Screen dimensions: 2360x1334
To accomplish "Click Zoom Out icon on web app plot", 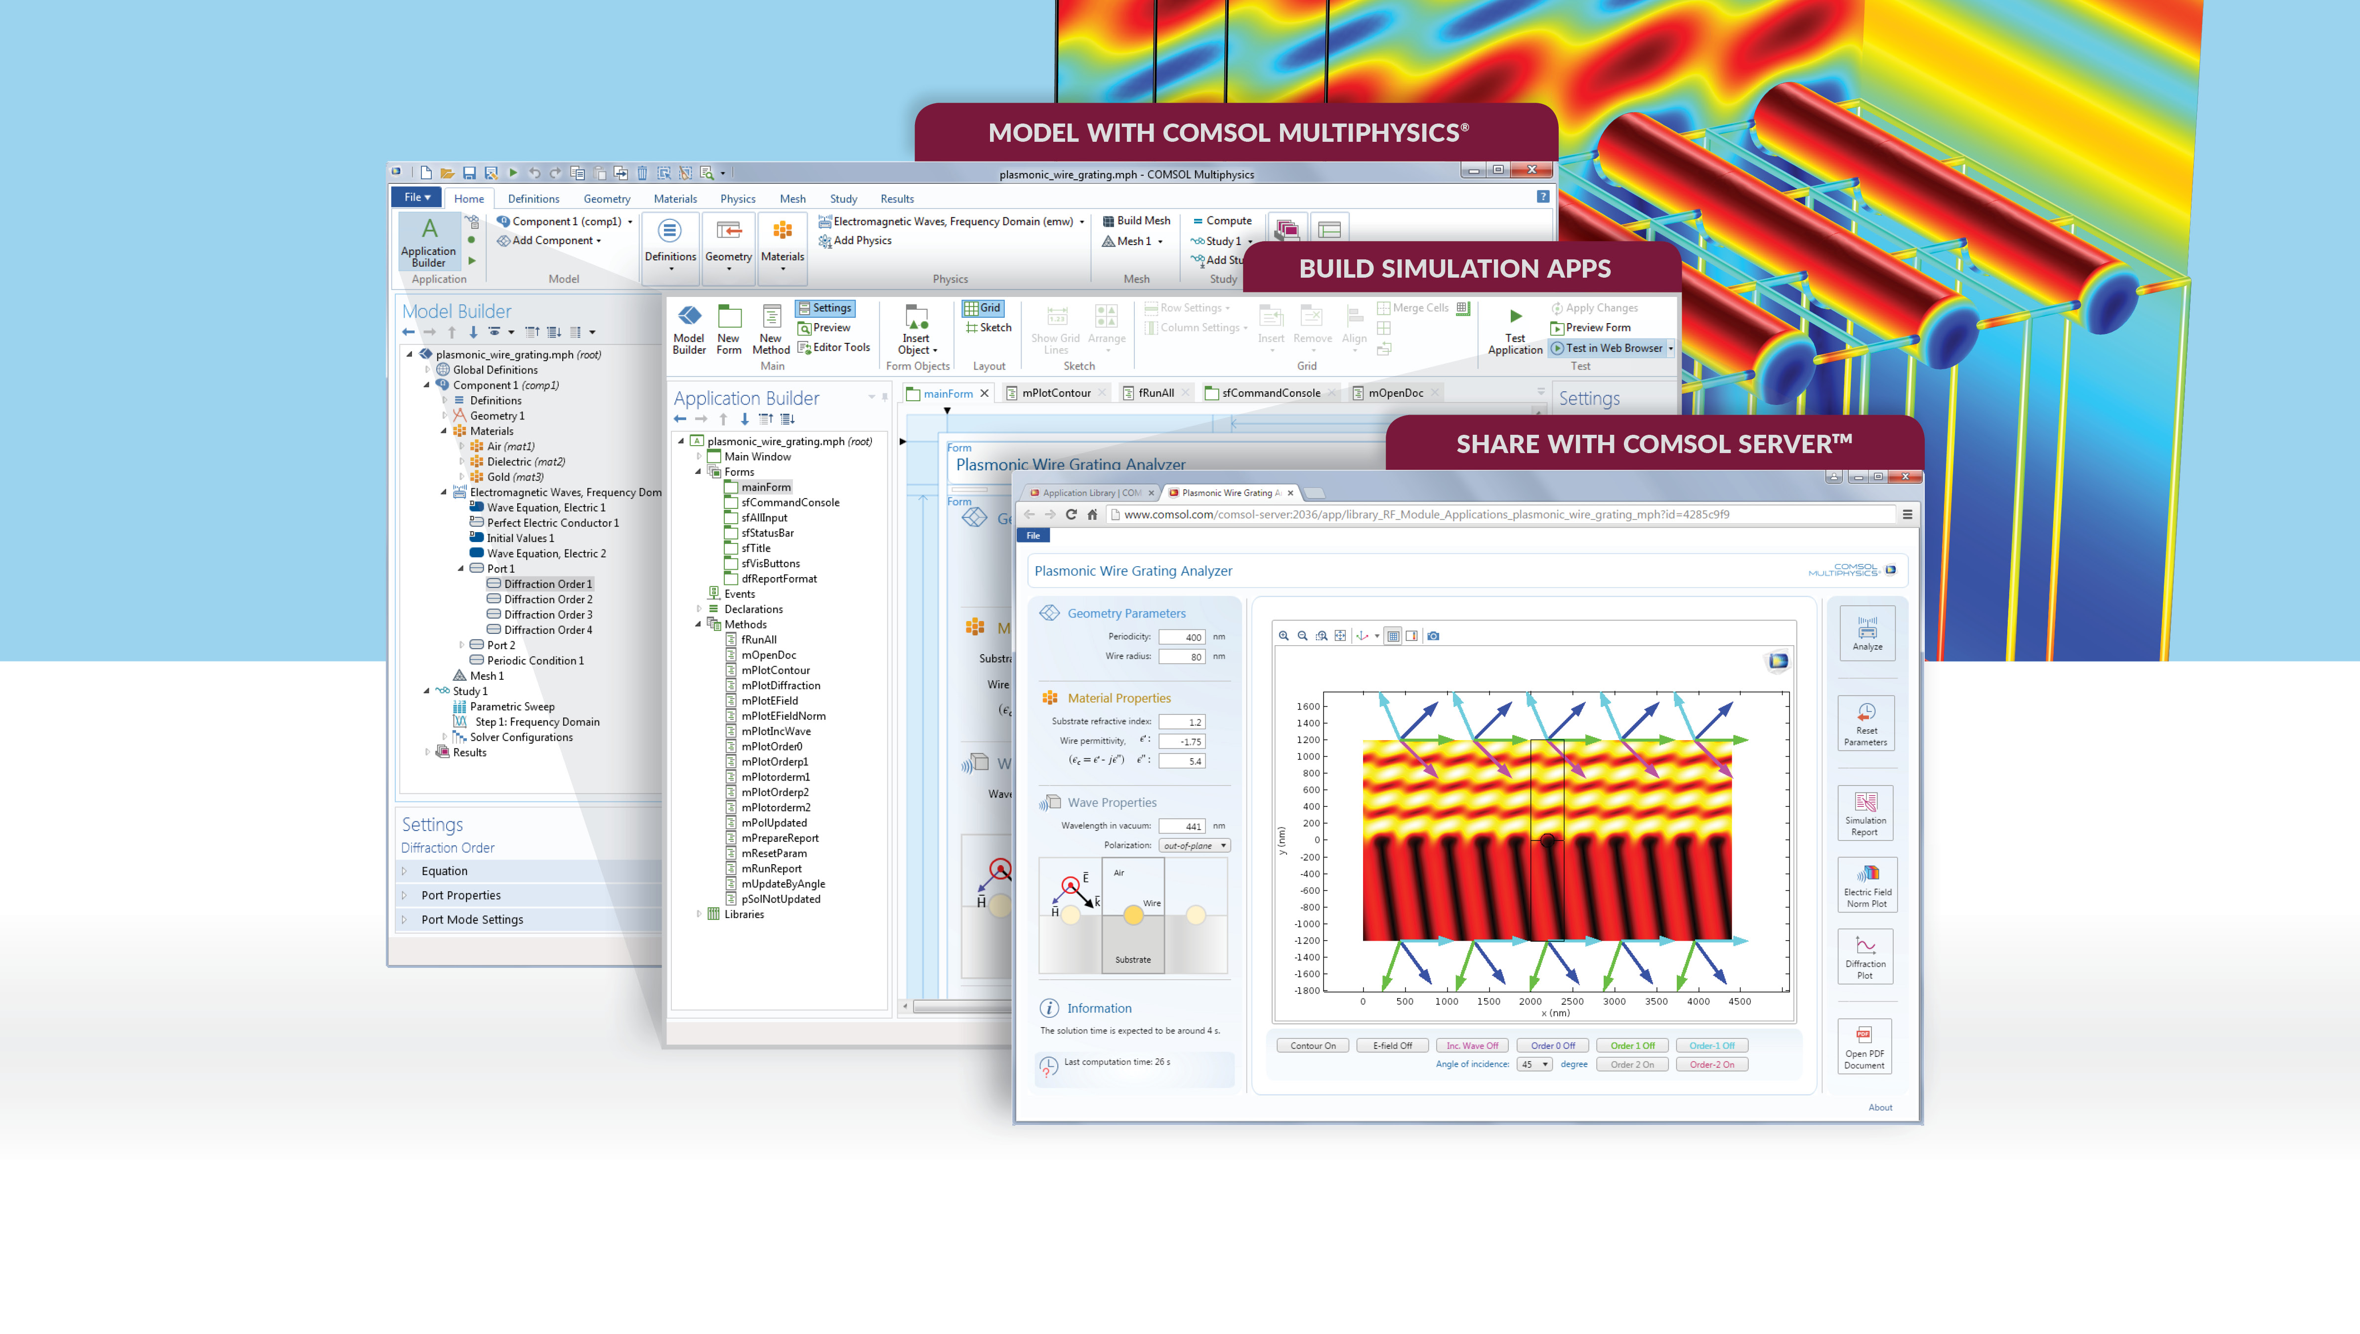I will (x=1303, y=636).
